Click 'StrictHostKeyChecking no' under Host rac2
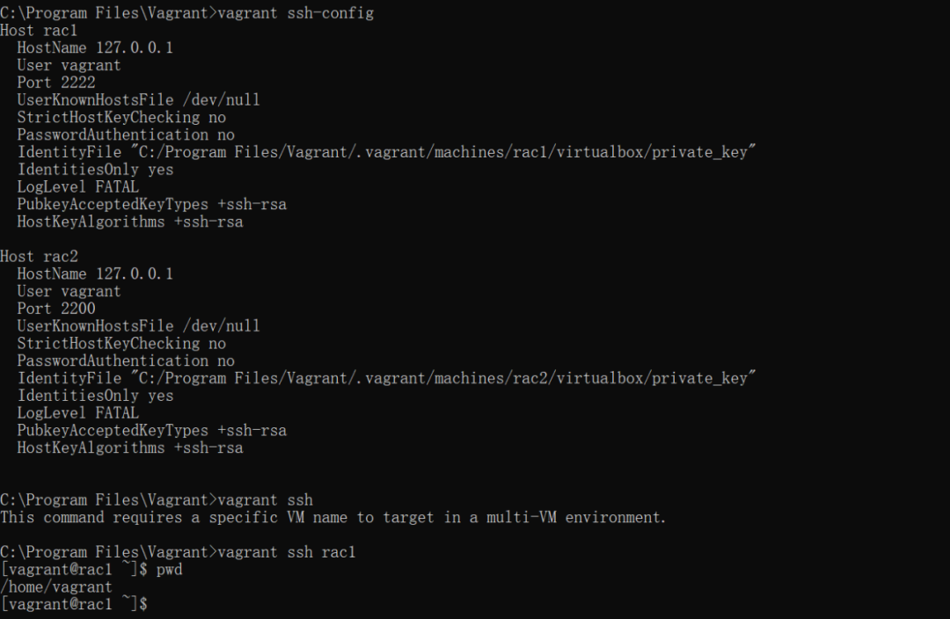 [x=121, y=343]
